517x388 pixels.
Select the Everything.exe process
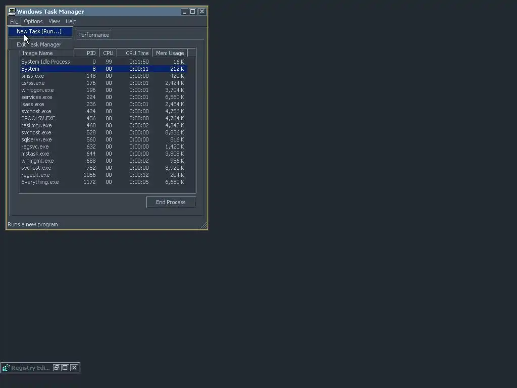point(104,182)
